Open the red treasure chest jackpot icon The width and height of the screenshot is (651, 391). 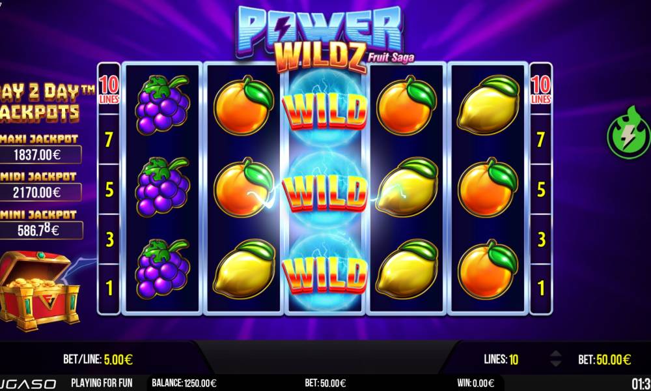pyautogui.click(x=38, y=291)
